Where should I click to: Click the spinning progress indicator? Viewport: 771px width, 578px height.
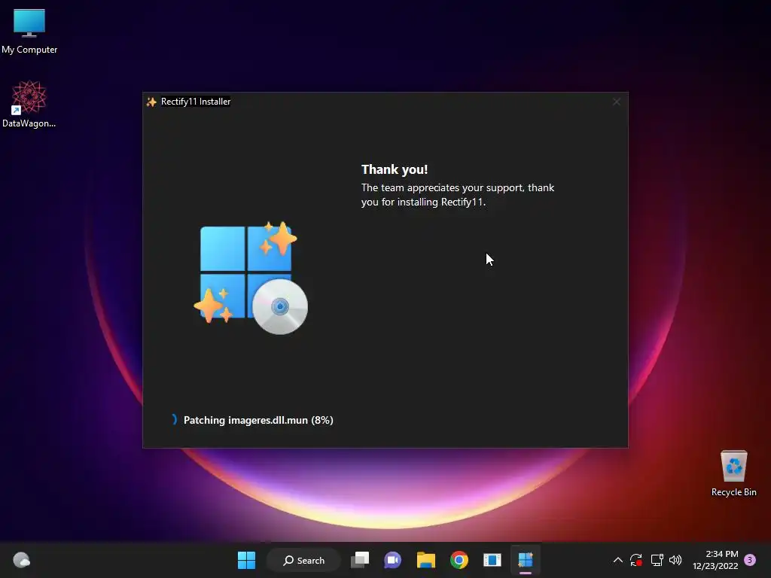[x=174, y=419]
